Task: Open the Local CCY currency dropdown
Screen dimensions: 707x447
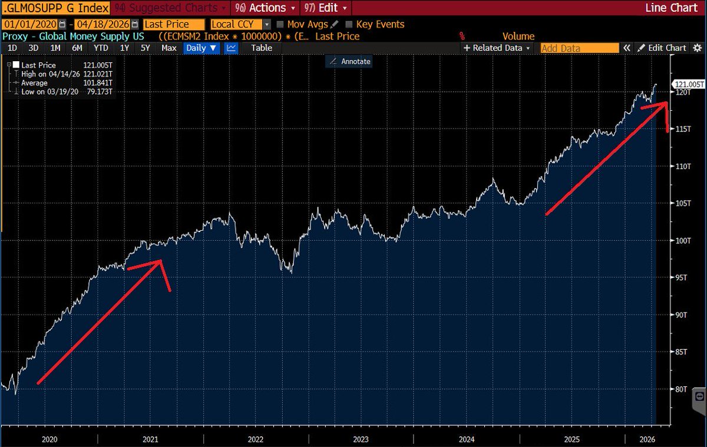Action: (x=242, y=25)
